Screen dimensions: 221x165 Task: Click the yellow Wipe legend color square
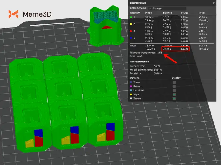pos(131,94)
